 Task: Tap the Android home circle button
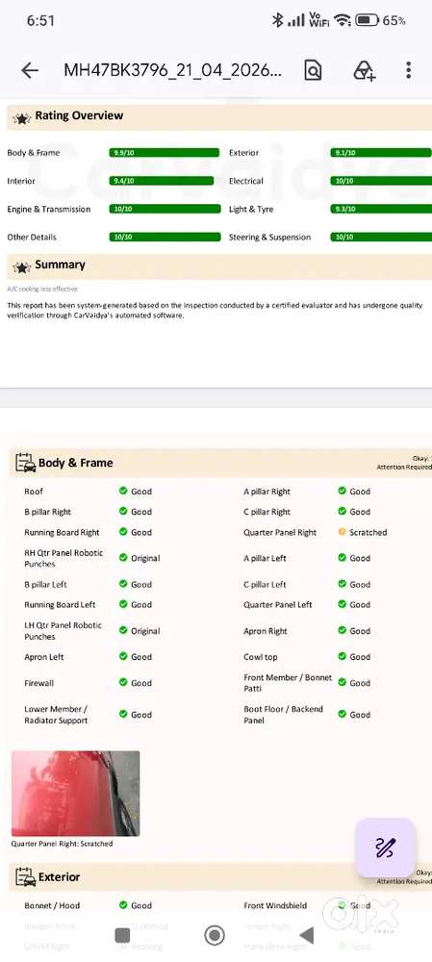[x=215, y=935]
